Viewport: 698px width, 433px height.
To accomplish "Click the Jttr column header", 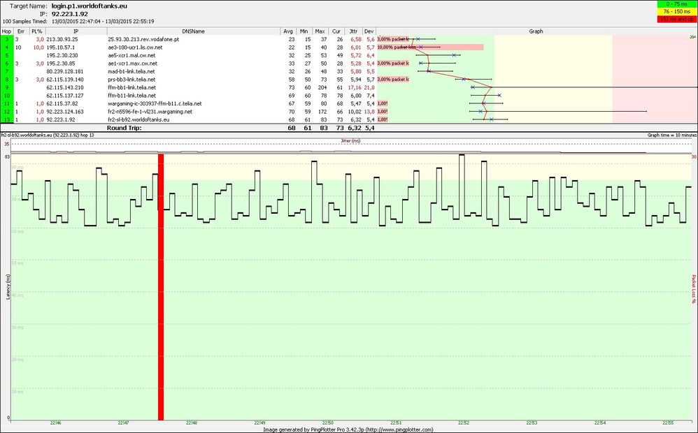I will [352, 31].
